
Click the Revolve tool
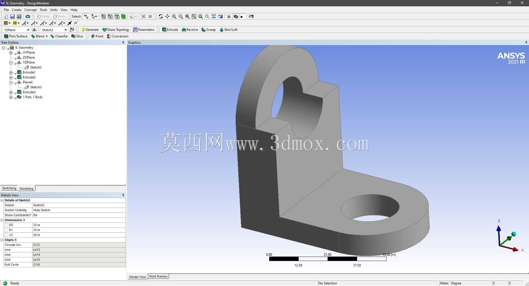point(190,30)
